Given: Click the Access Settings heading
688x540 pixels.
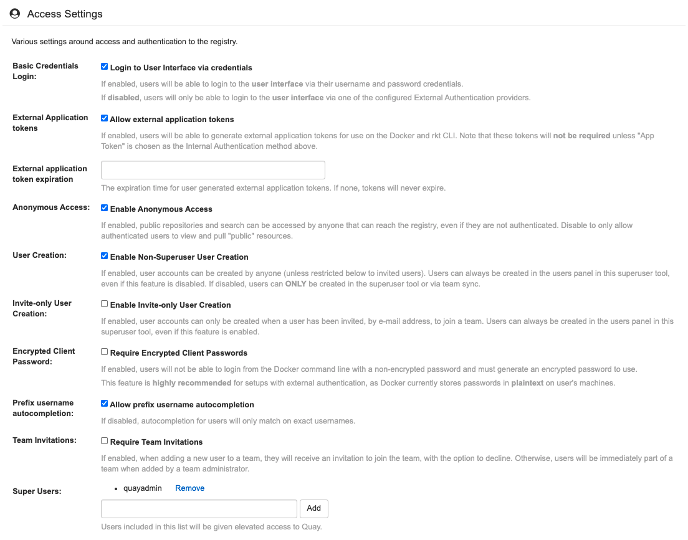Looking at the screenshot, I should pos(65,14).
